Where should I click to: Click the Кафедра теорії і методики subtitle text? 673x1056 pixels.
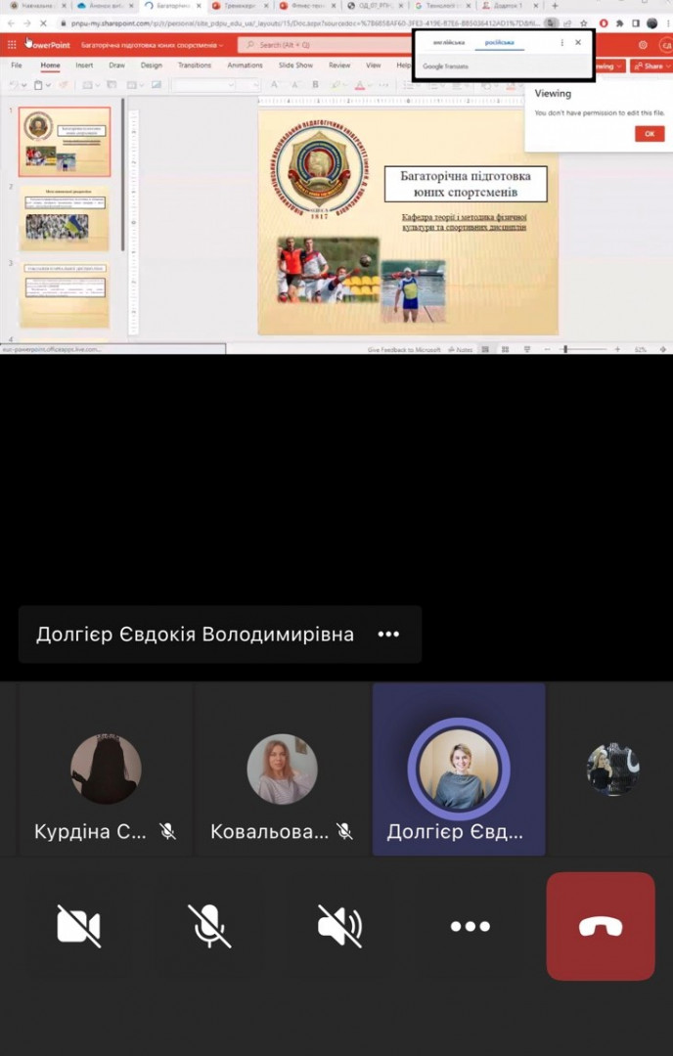[465, 222]
